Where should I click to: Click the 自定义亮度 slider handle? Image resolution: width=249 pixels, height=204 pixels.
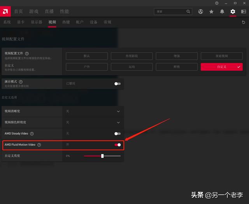click(x=102, y=156)
